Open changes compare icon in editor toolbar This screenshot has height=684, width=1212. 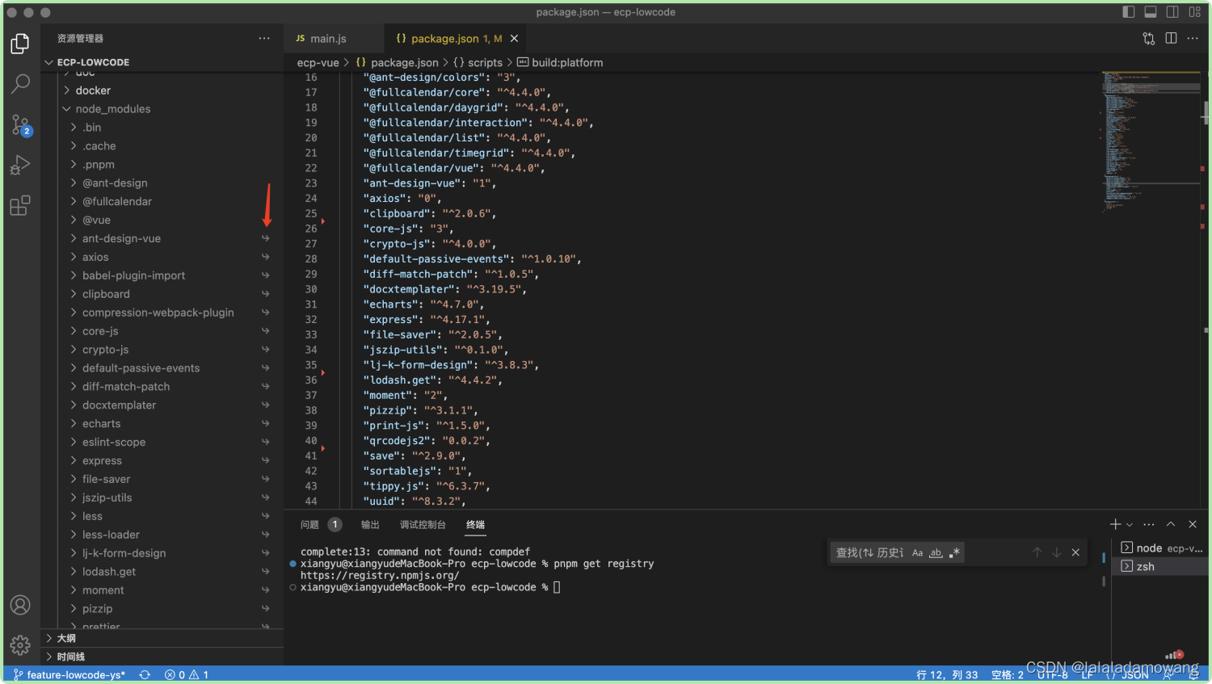(x=1149, y=38)
